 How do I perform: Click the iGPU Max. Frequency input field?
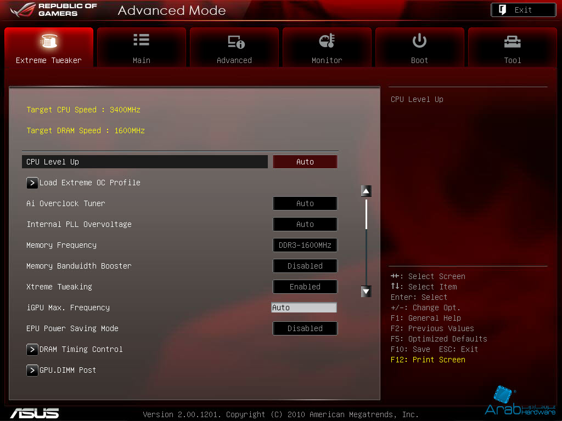point(304,308)
